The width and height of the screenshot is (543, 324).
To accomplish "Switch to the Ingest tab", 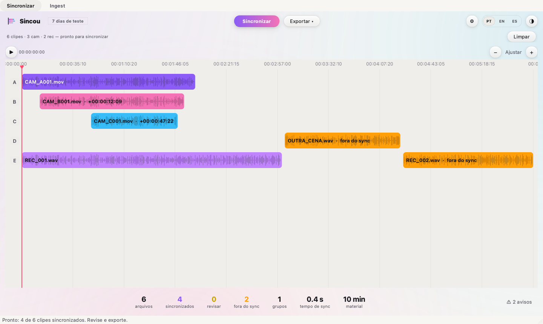I will click(57, 6).
